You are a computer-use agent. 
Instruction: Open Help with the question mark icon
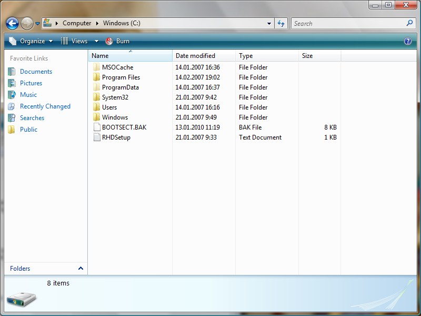[407, 41]
